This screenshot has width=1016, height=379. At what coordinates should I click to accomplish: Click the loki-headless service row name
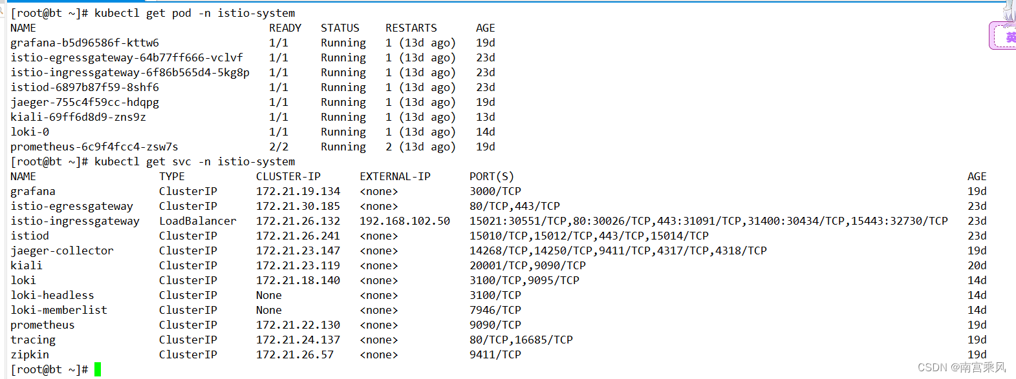pos(52,295)
